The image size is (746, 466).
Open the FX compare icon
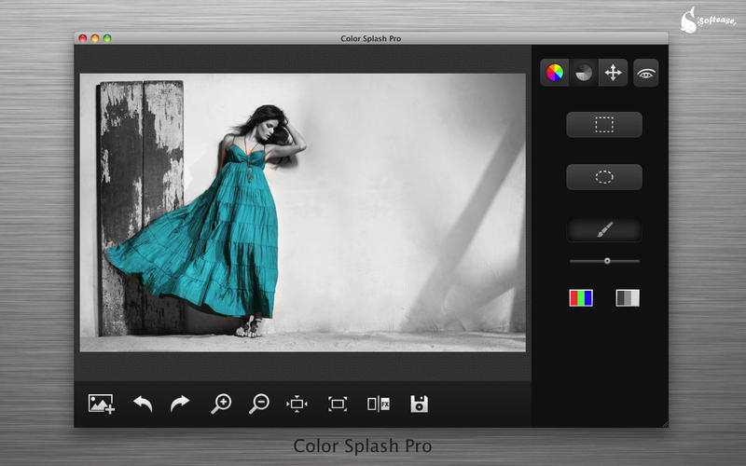378,404
